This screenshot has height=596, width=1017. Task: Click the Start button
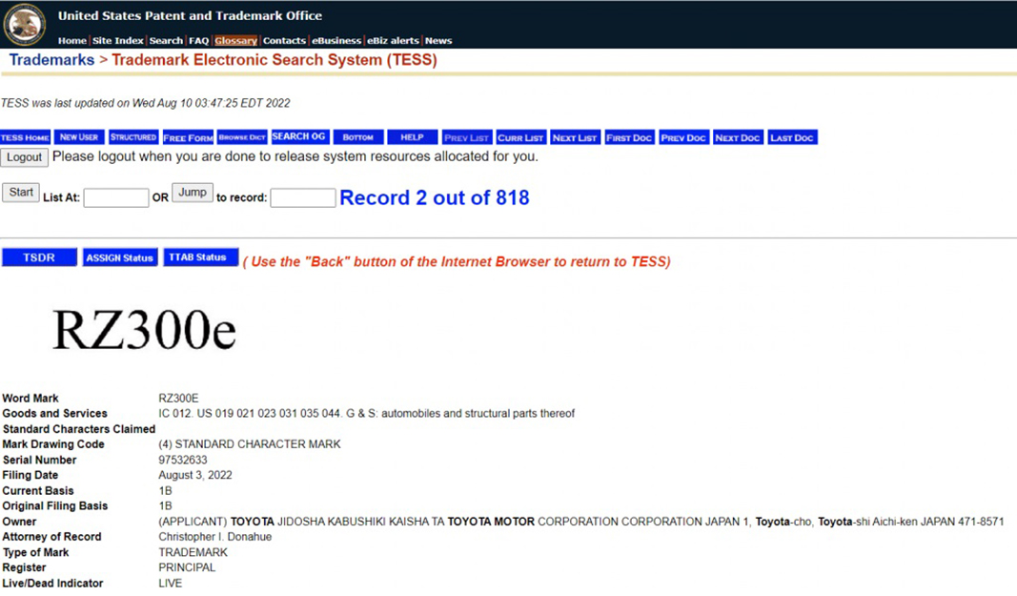pos(21,193)
